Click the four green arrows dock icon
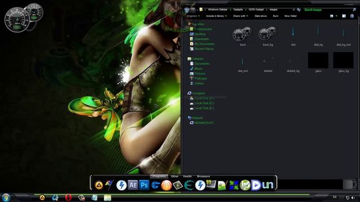This screenshot has width=360, height=202. click(x=234, y=185)
